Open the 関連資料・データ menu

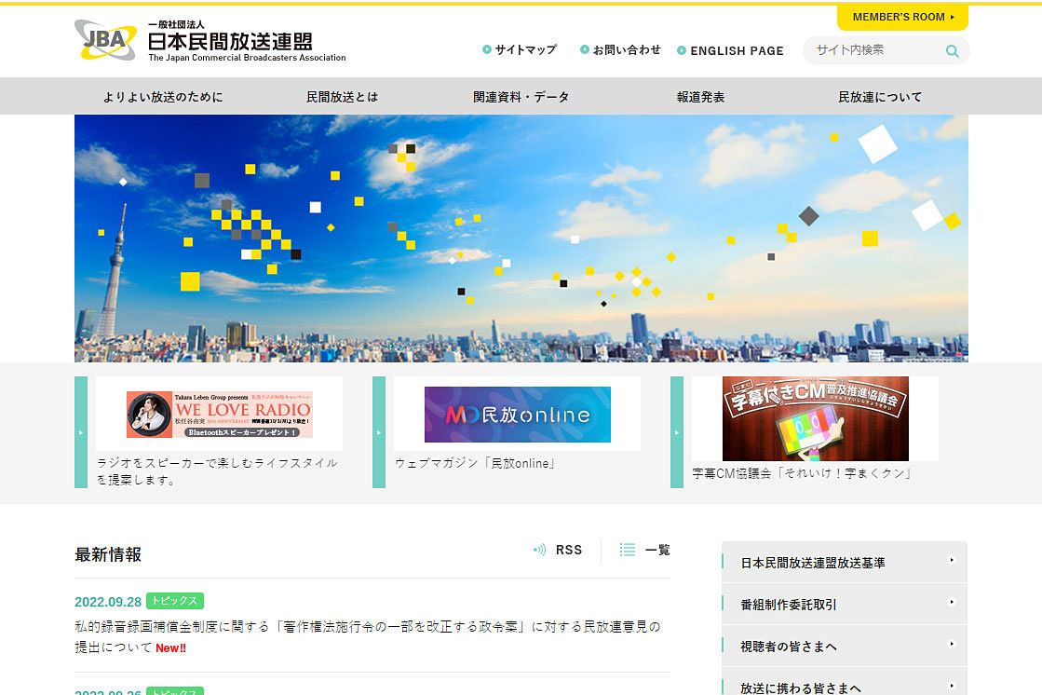pos(521,96)
